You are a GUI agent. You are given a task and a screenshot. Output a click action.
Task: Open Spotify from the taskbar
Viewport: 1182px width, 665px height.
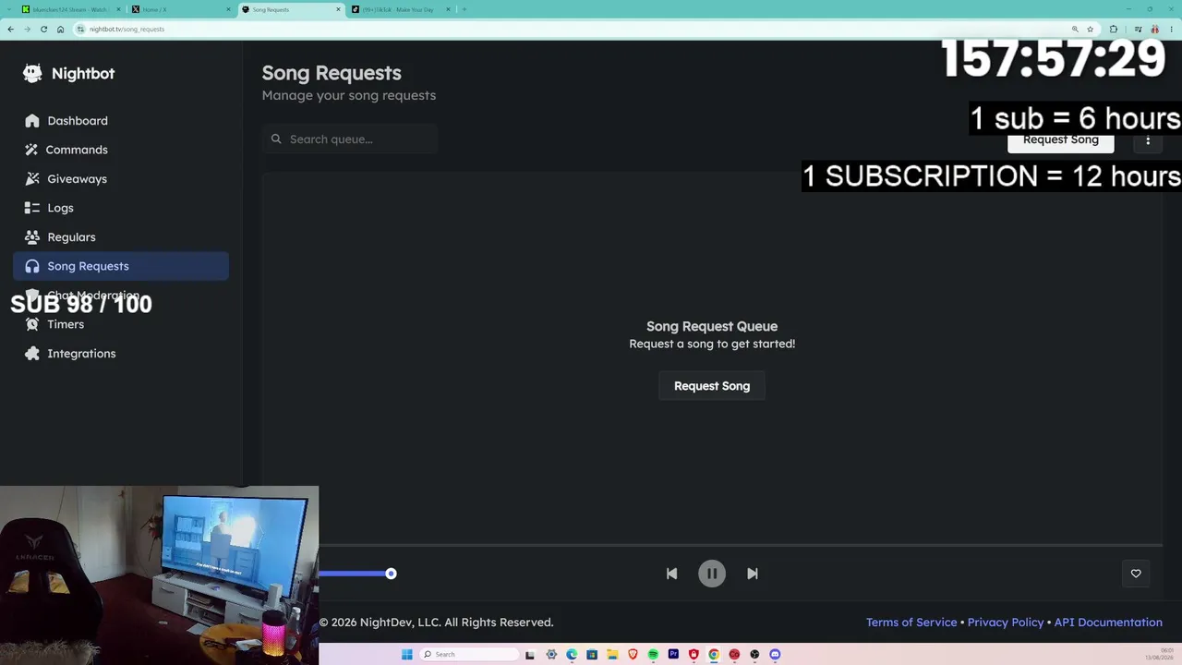click(653, 655)
